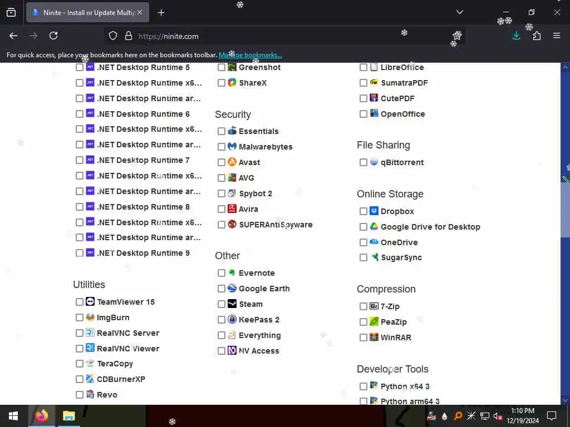Reload the Ninite page
The height and width of the screenshot is (427, 570).
(x=53, y=36)
